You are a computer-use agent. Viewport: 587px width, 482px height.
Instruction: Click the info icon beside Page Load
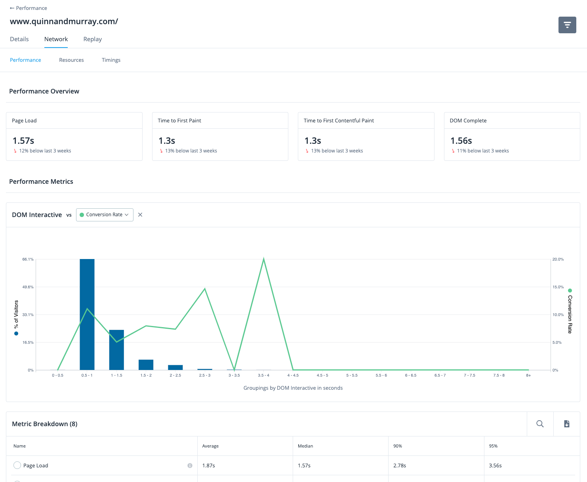pyautogui.click(x=190, y=465)
